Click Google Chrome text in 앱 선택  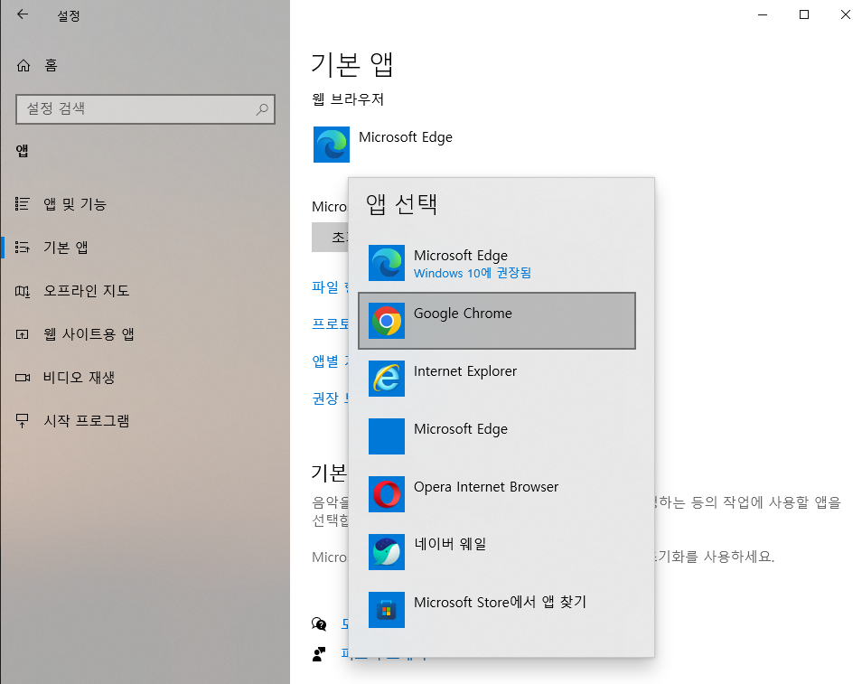click(463, 314)
